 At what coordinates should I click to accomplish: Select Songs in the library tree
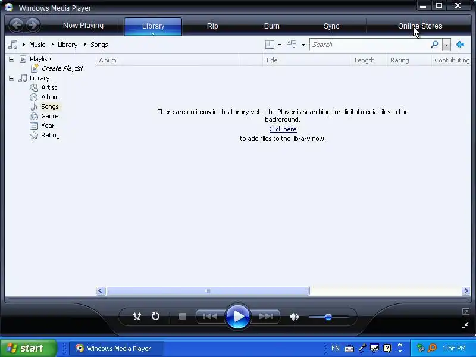50,107
